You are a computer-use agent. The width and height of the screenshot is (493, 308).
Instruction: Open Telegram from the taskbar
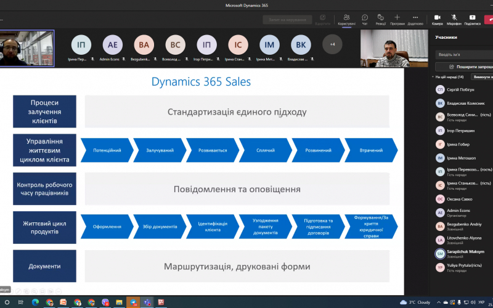(133, 302)
